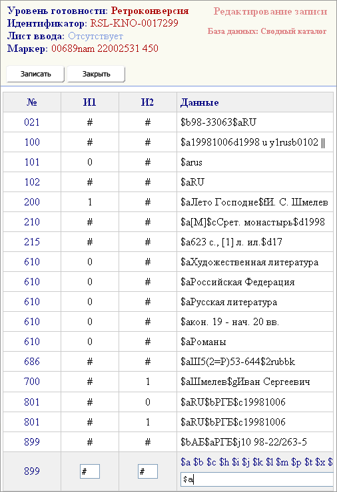Viewport: 337px width, 492px height.
Task: Click the Отсутствует input sheet value
Action: point(95,36)
